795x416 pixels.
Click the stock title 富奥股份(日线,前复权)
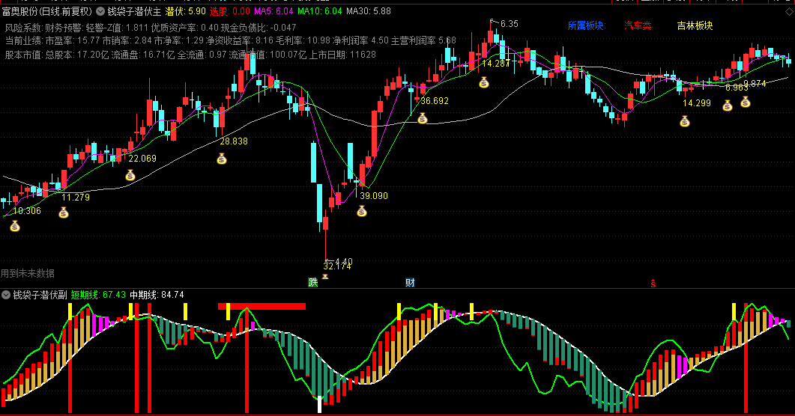pyautogui.click(x=48, y=11)
